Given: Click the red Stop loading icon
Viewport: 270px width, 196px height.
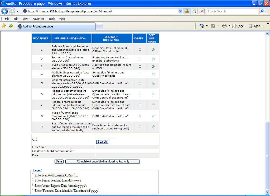Looking at the screenshot, I should click(202, 11).
